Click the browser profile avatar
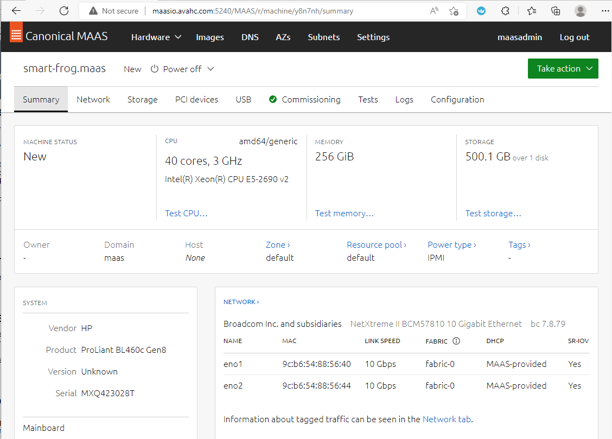Viewport: 612px width, 439px height. [581, 11]
